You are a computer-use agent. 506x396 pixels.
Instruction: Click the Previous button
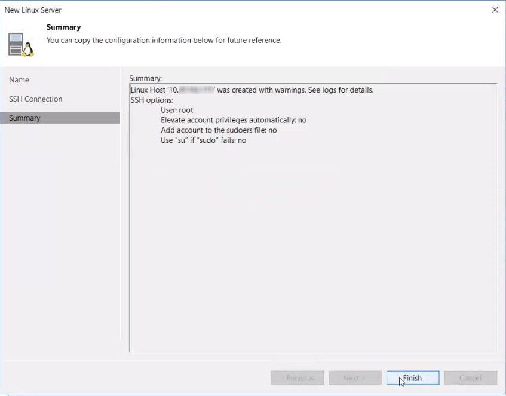(297, 378)
